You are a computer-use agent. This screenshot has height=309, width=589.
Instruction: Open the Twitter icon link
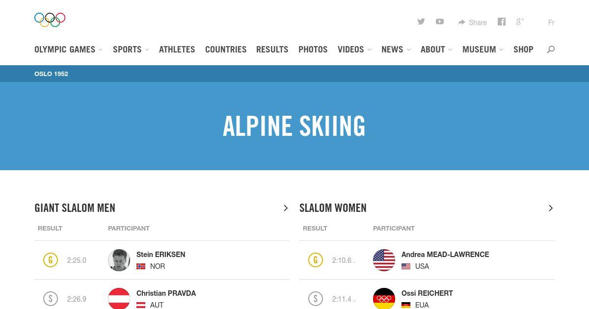coord(421,22)
